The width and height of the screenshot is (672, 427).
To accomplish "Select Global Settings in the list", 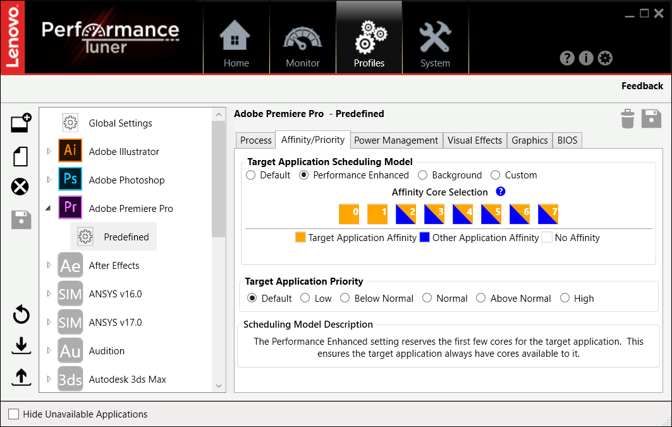I will tap(120, 123).
